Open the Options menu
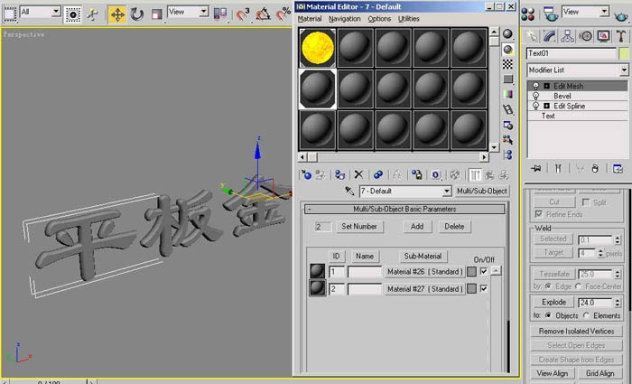Viewport: 632px width, 384px height. click(379, 19)
